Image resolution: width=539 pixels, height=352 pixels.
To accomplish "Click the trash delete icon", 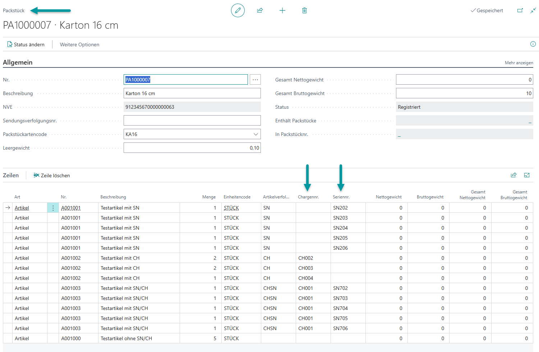I will [x=304, y=10].
